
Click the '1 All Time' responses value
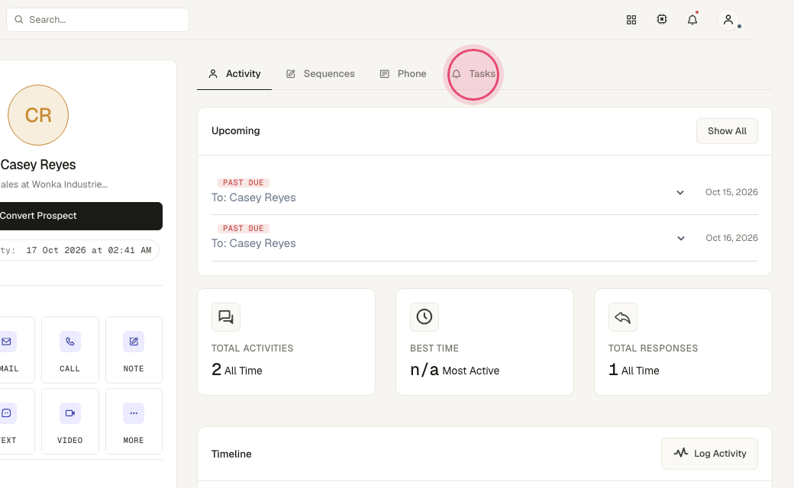click(x=634, y=370)
